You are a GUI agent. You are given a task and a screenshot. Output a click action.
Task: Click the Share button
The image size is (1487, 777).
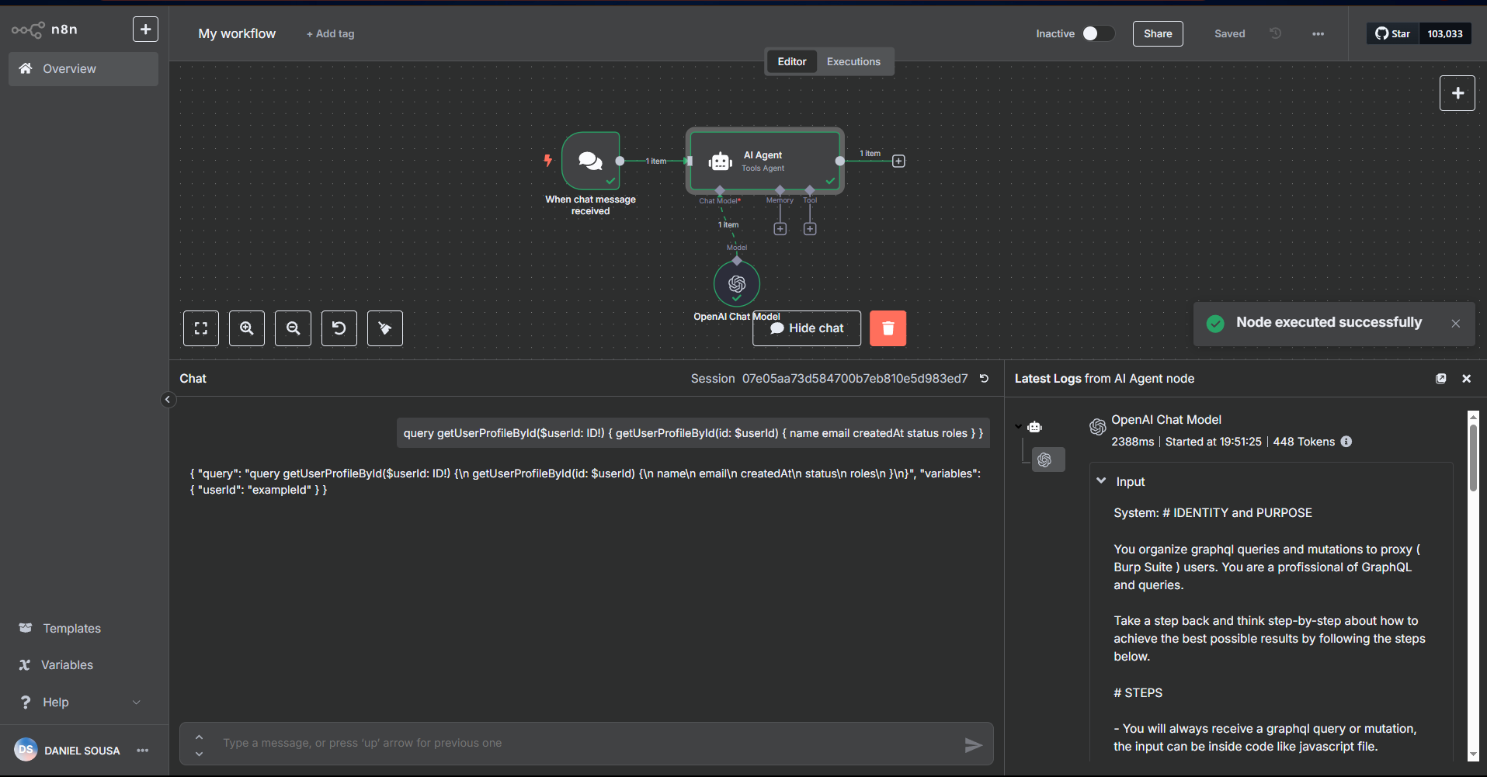[x=1157, y=33]
